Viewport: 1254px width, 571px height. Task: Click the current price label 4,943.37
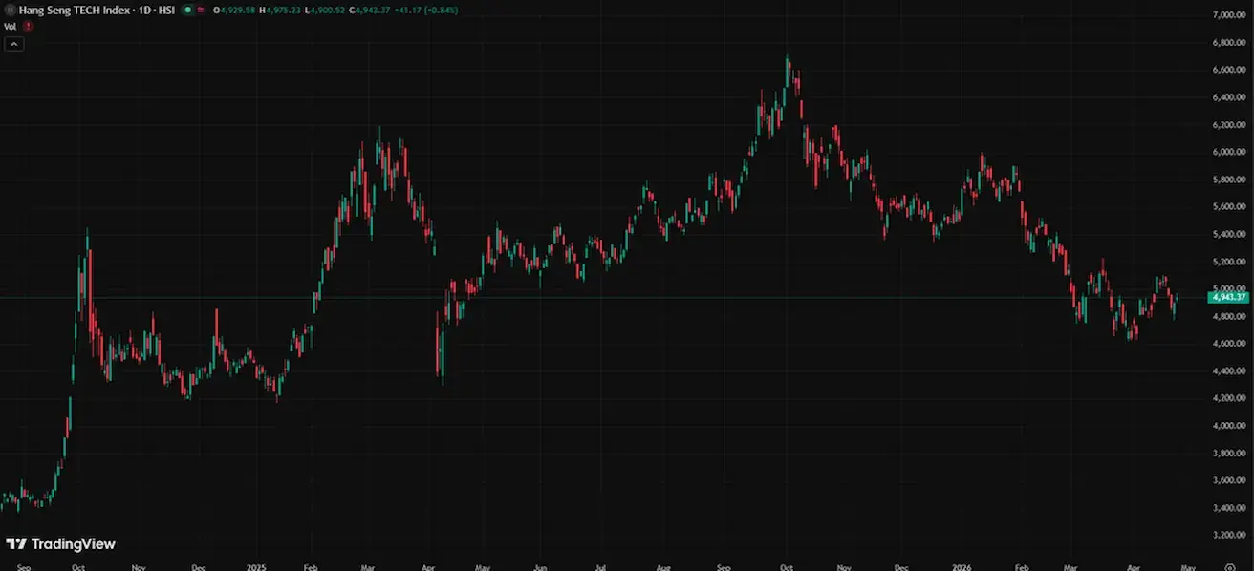tap(1229, 297)
